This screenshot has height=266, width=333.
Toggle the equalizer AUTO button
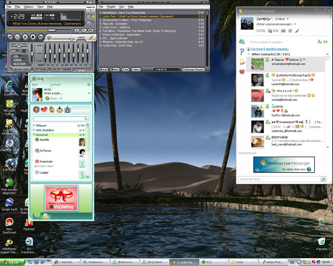[x=17, y=60]
